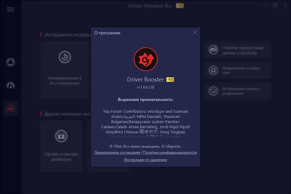Click the Catalan translators credits line
This screenshot has width=291, height=194.
(145, 127)
